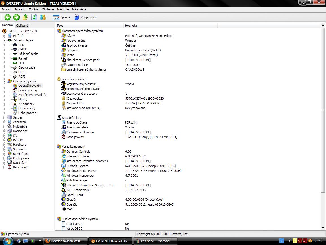
Task: Click the CS language indicator in tray
Action: coord(281,241)
